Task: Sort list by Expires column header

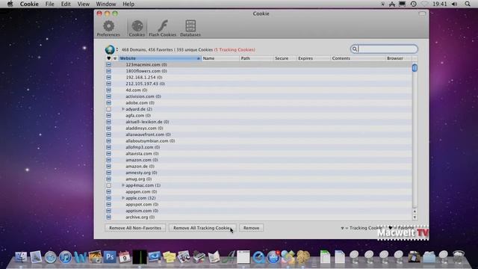Action: coord(314,58)
